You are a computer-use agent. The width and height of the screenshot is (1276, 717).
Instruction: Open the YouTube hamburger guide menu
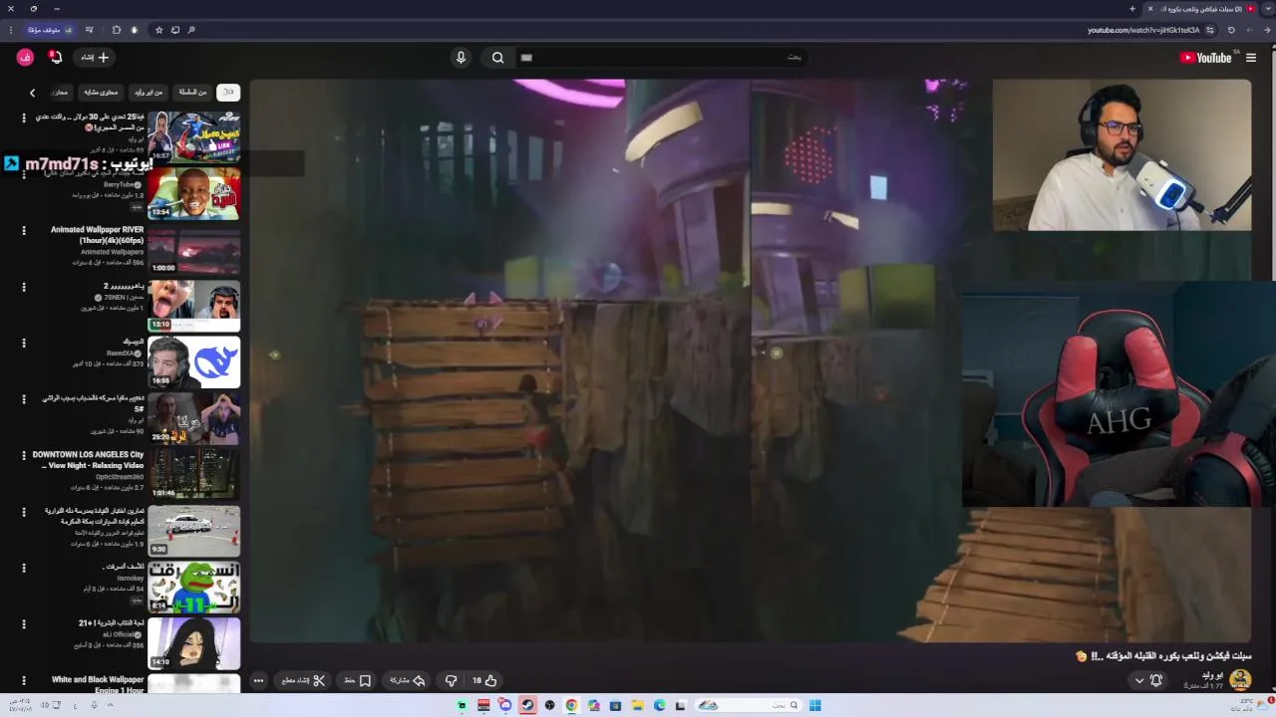point(1251,58)
